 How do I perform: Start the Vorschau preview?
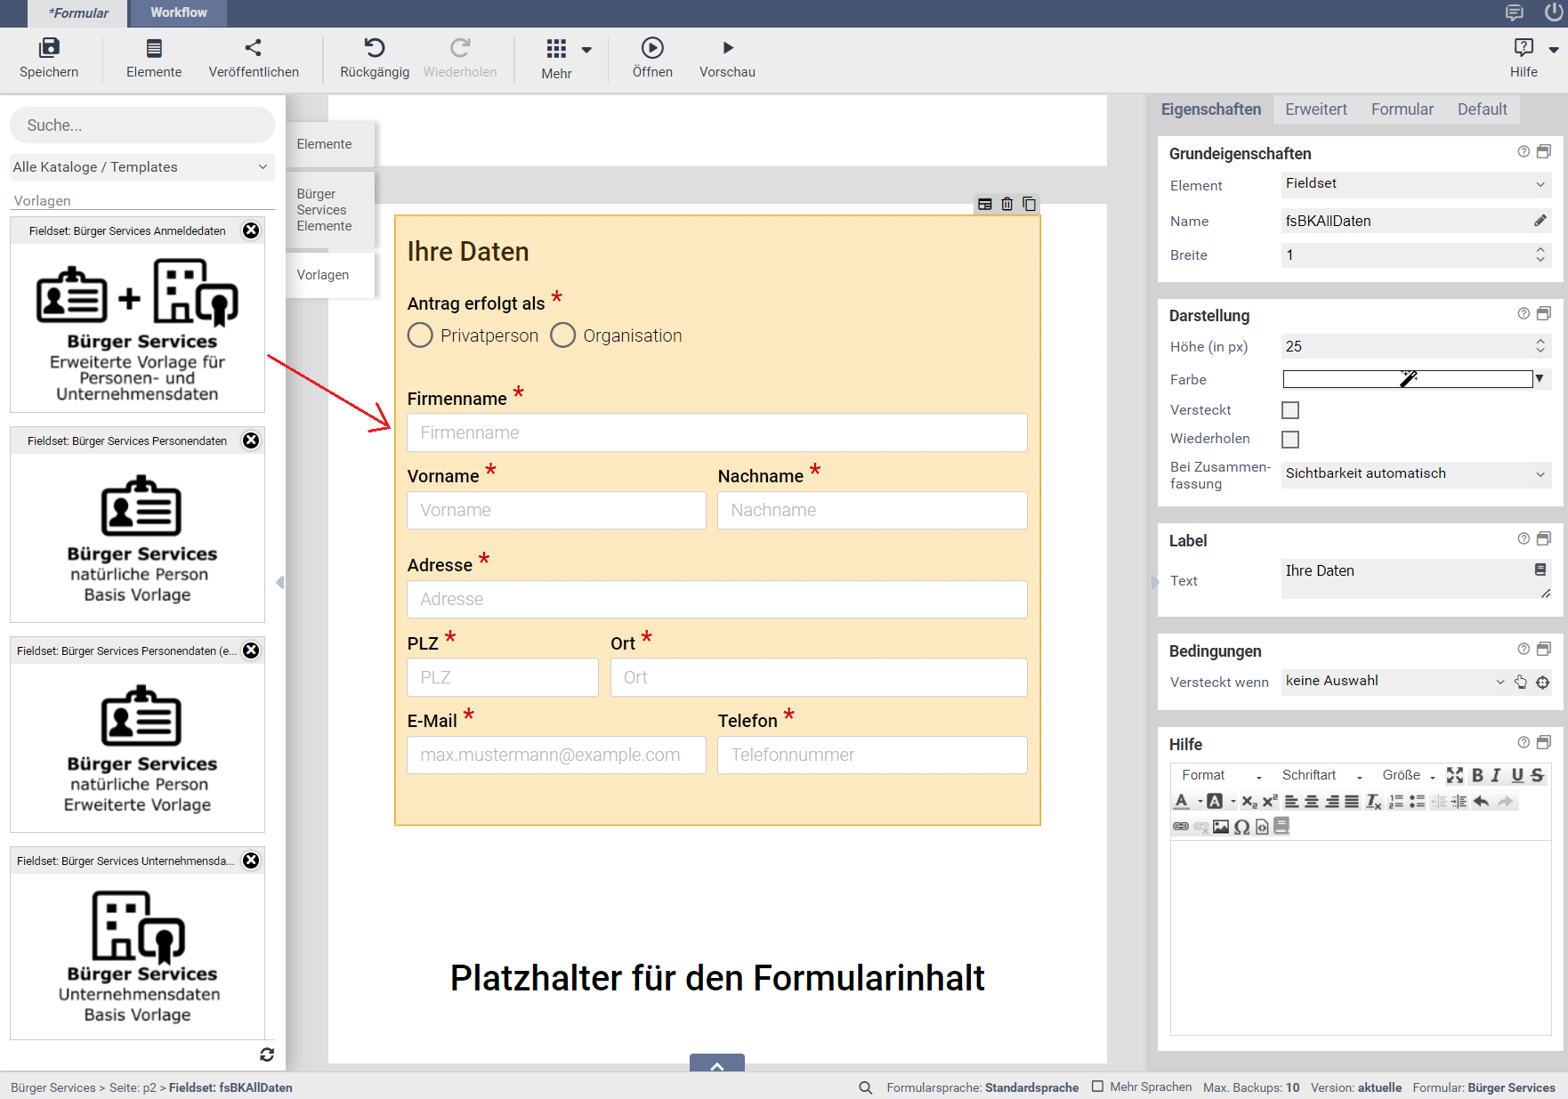tap(727, 48)
